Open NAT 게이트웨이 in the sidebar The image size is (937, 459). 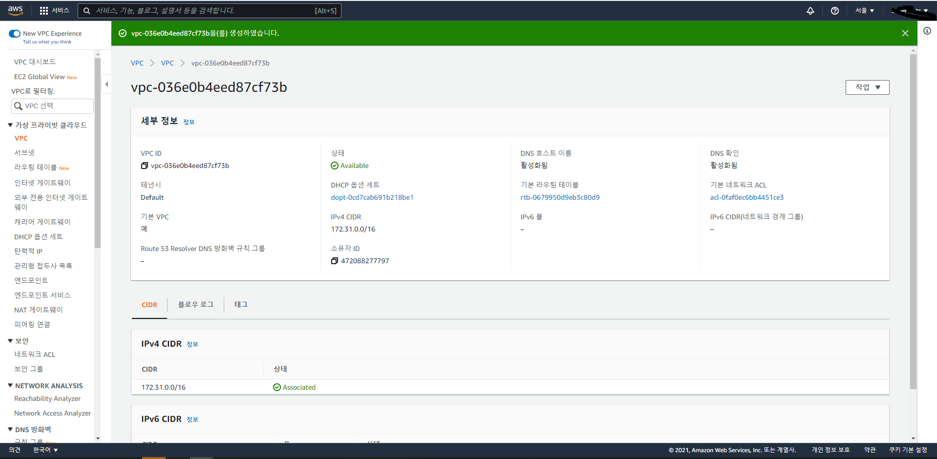[39, 310]
